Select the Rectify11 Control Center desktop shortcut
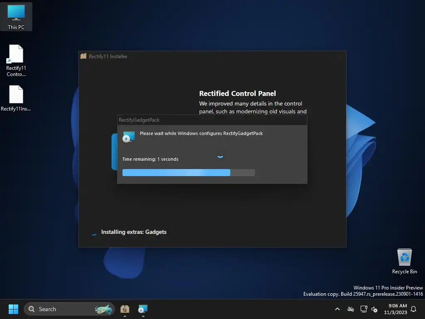This screenshot has width=425, height=319. point(16,61)
